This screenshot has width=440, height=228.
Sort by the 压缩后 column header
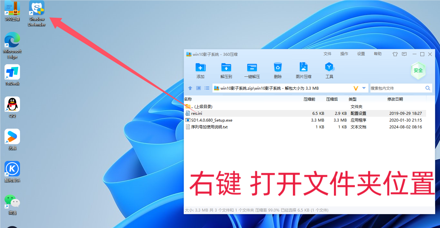pos(332,99)
